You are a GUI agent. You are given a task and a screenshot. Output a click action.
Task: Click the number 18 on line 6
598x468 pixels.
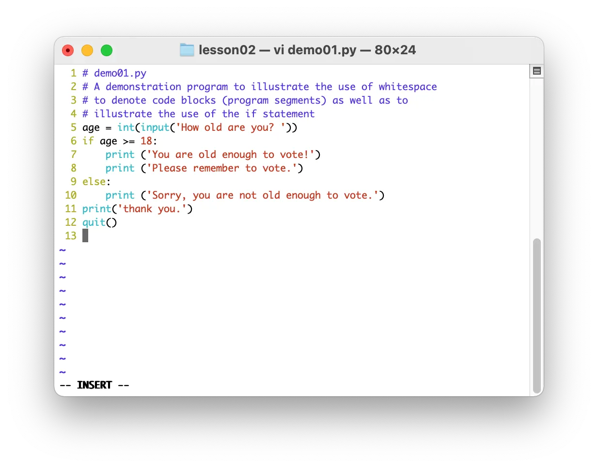click(x=145, y=141)
